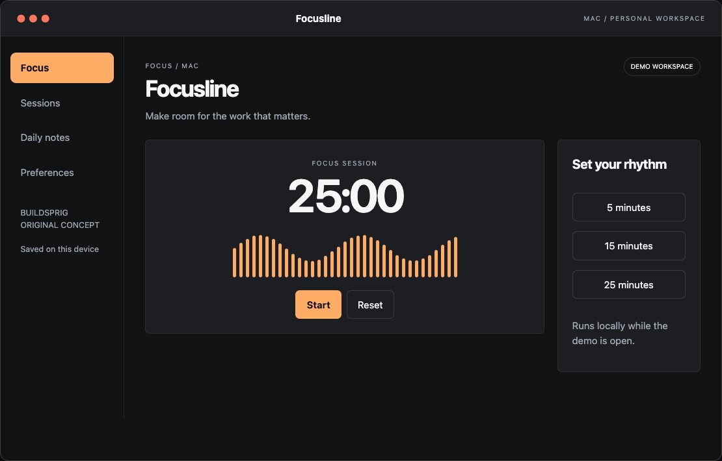Click the 'FOCUS / MAC' breadcrumb text

pyautogui.click(x=172, y=66)
